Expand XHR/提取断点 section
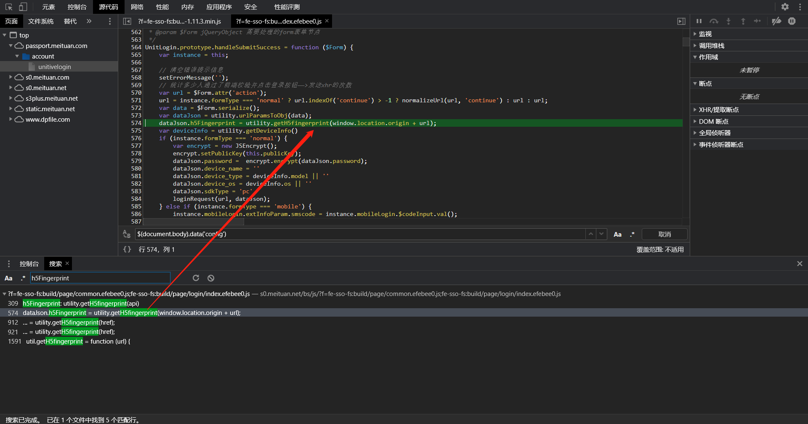Image resolution: width=808 pixels, height=424 pixels. tap(749, 110)
